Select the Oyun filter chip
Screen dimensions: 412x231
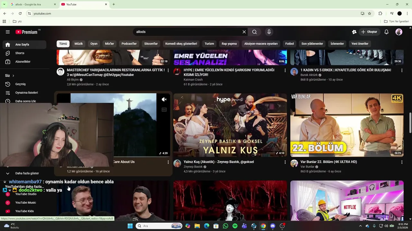click(x=94, y=44)
